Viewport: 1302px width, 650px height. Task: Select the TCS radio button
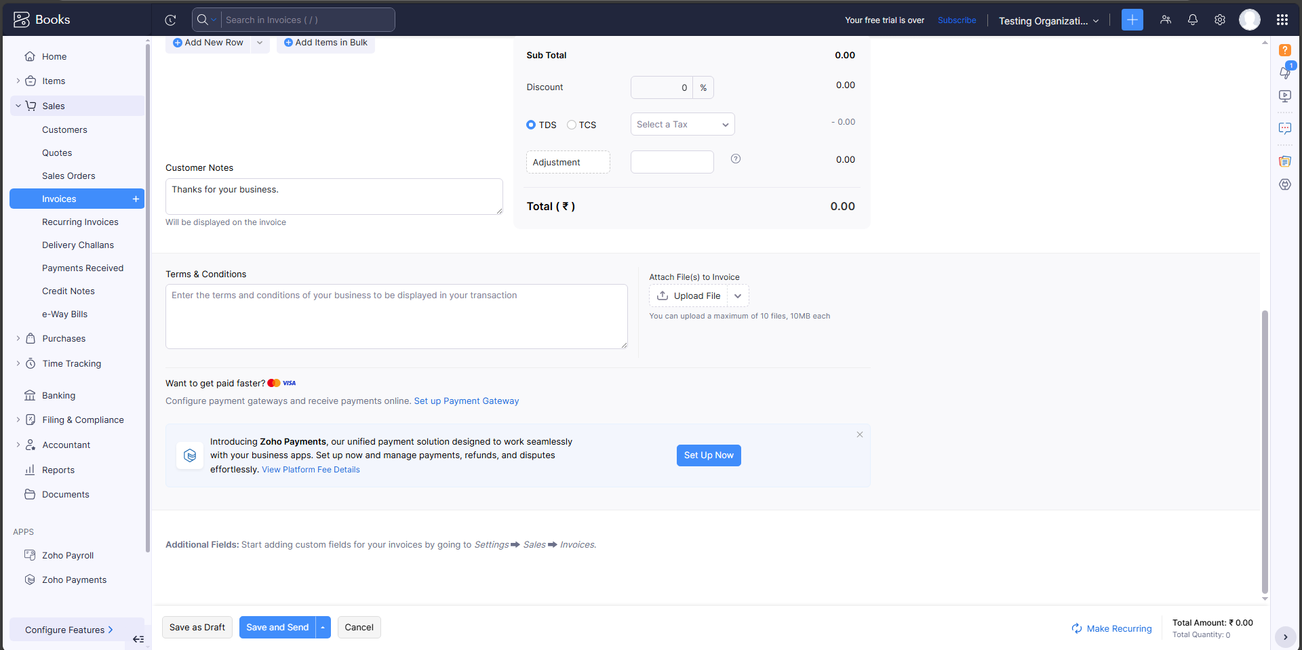[x=573, y=125]
